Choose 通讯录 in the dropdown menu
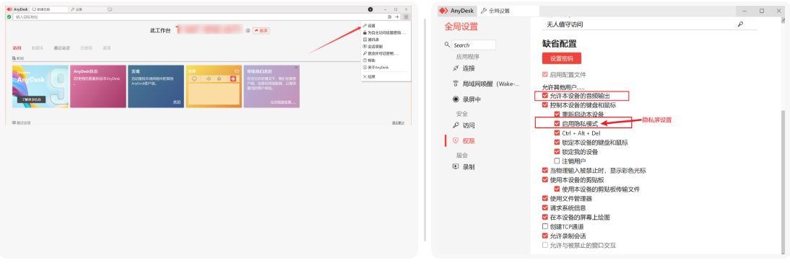The height and width of the screenshot is (268, 790). click(x=386, y=39)
